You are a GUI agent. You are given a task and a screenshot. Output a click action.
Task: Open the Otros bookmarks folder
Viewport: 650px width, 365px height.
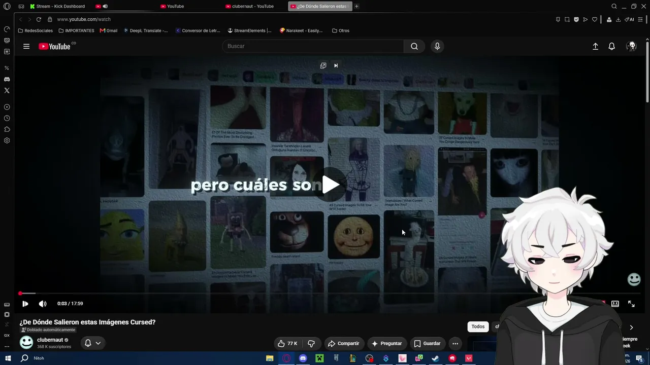pyautogui.click(x=341, y=30)
